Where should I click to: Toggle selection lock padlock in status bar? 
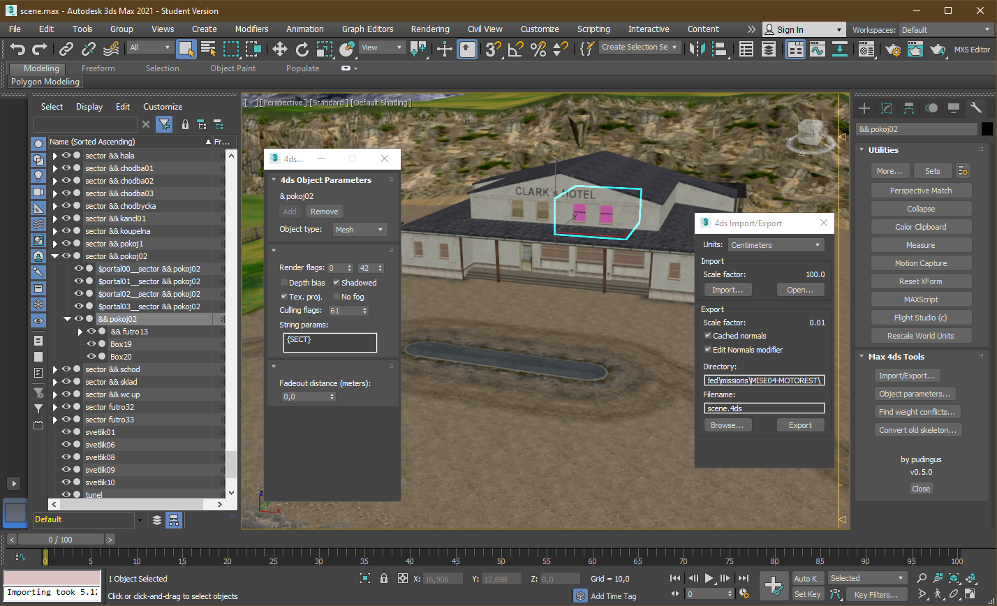point(383,578)
